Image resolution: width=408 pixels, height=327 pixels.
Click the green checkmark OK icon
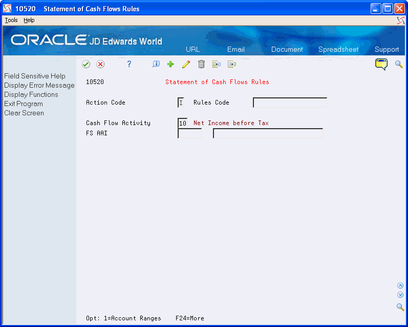point(86,64)
